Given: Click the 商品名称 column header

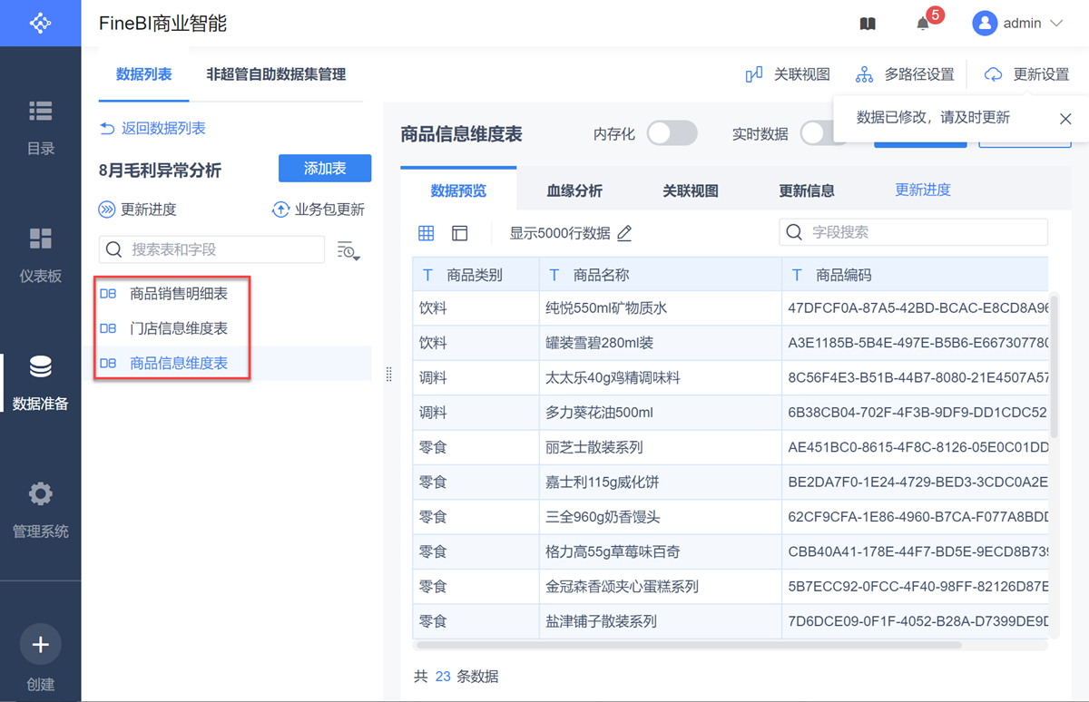Looking at the screenshot, I should (661, 275).
